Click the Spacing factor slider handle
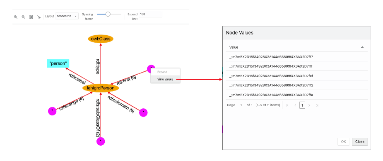 [x=108, y=14]
